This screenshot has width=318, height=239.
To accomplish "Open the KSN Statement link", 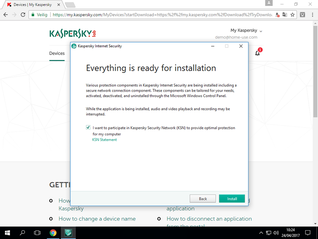I will point(105,140).
